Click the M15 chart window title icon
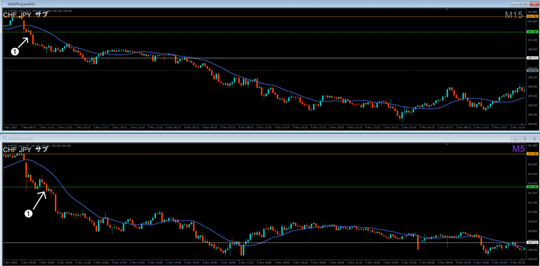 4,4
